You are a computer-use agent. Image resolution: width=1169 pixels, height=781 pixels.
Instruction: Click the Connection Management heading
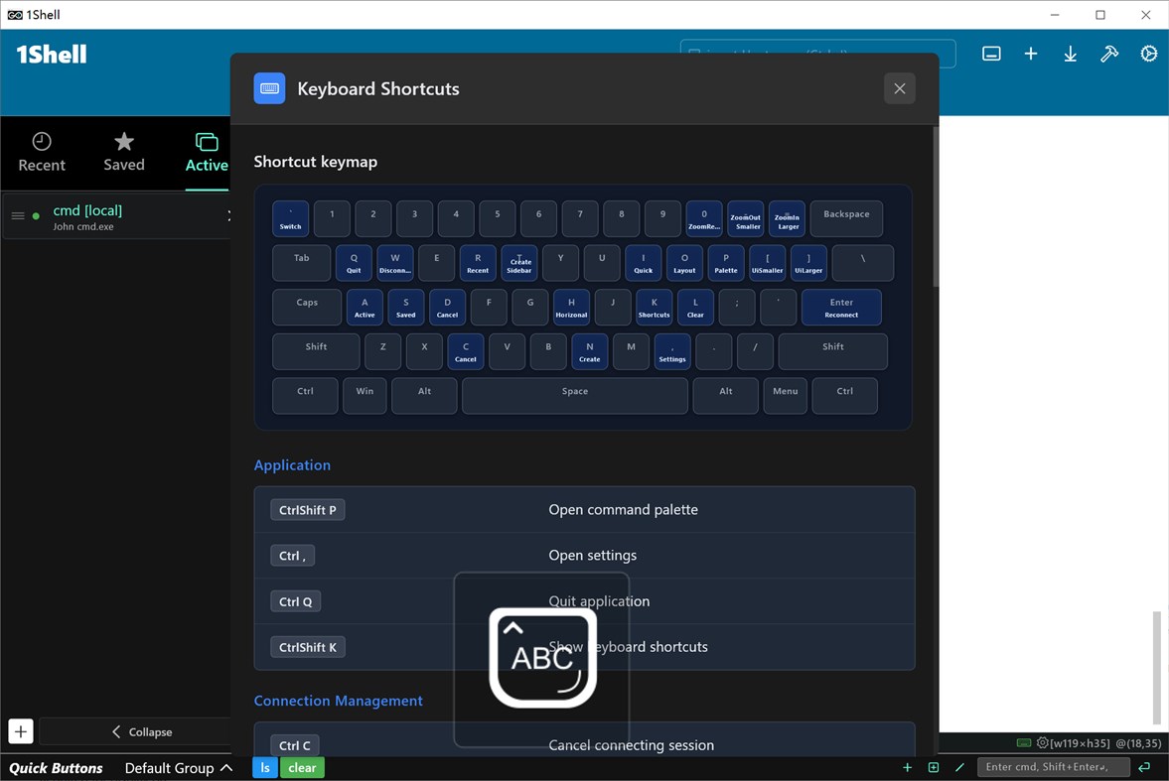click(x=338, y=701)
